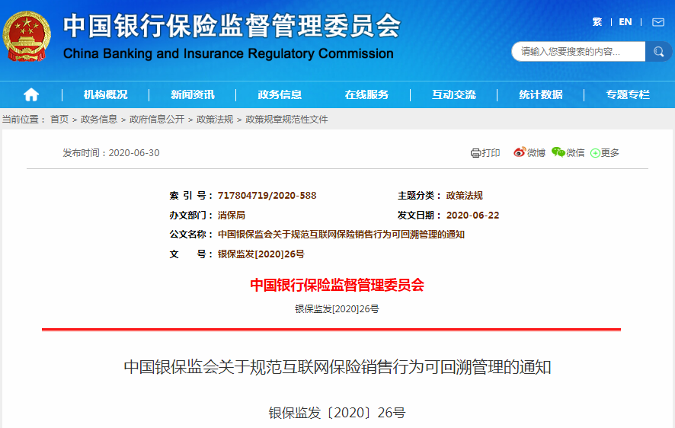Click the red 中国银行保险监督管理委员会 heading

(337, 285)
